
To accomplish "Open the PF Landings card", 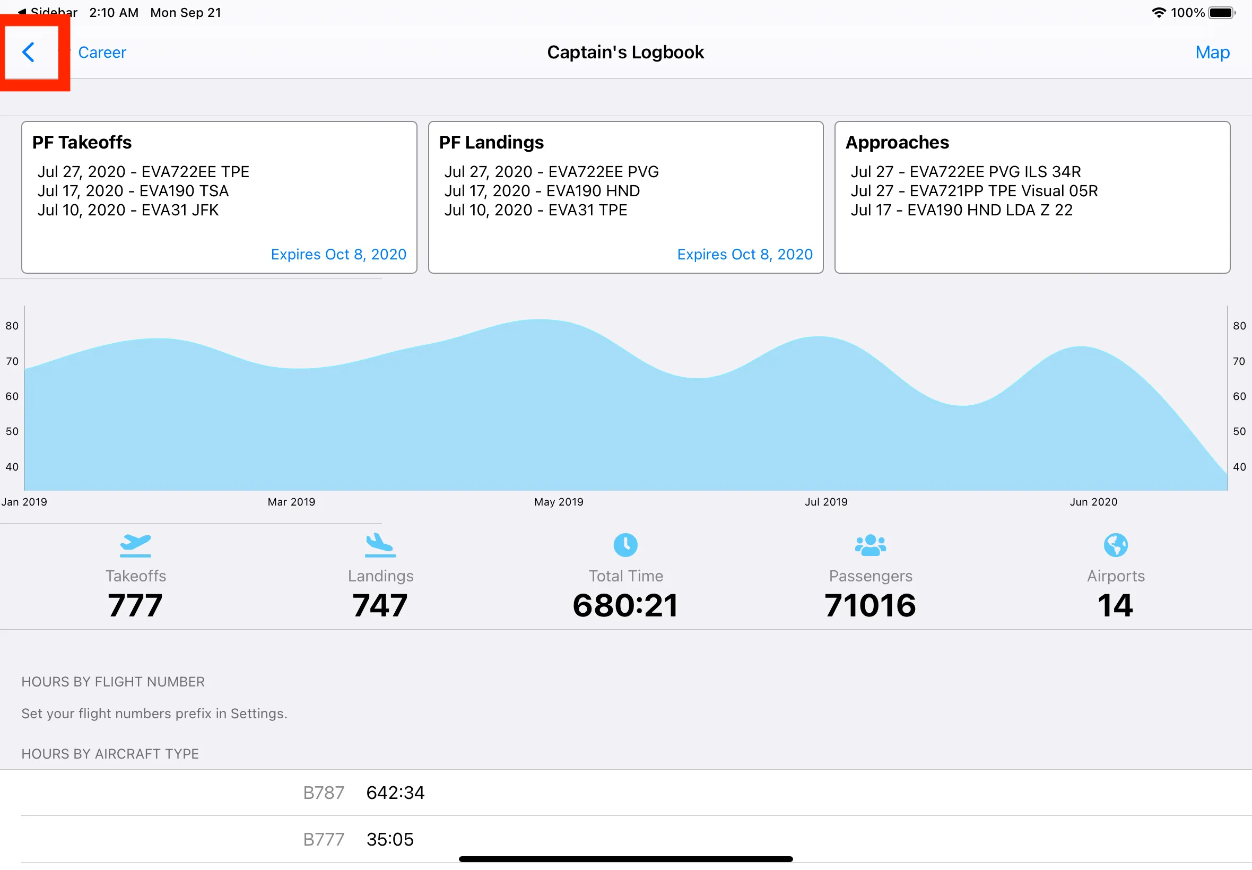I will 625,197.
